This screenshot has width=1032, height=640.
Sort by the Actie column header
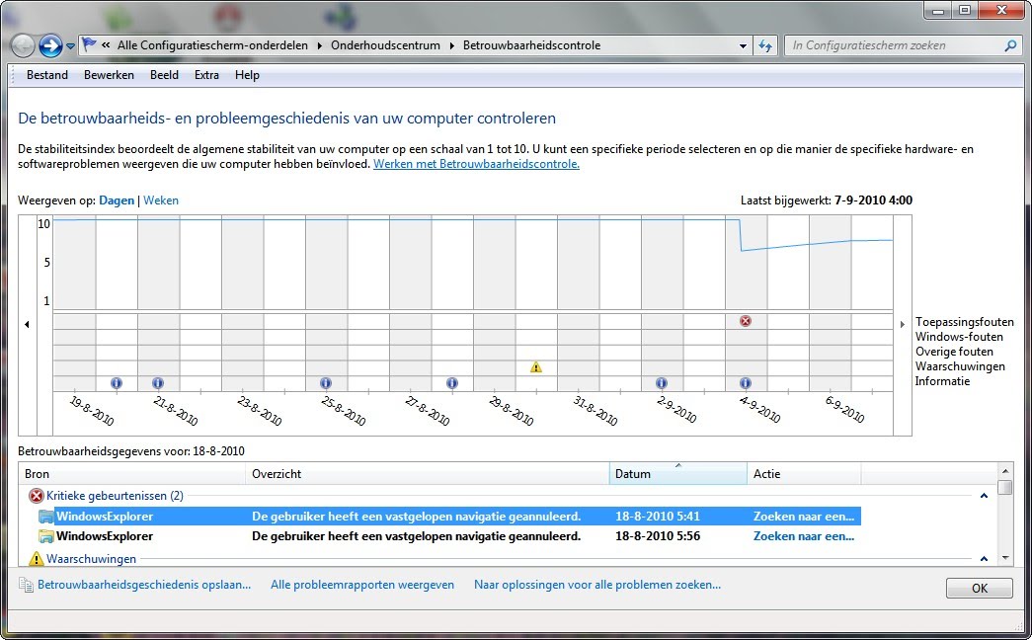click(804, 473)
